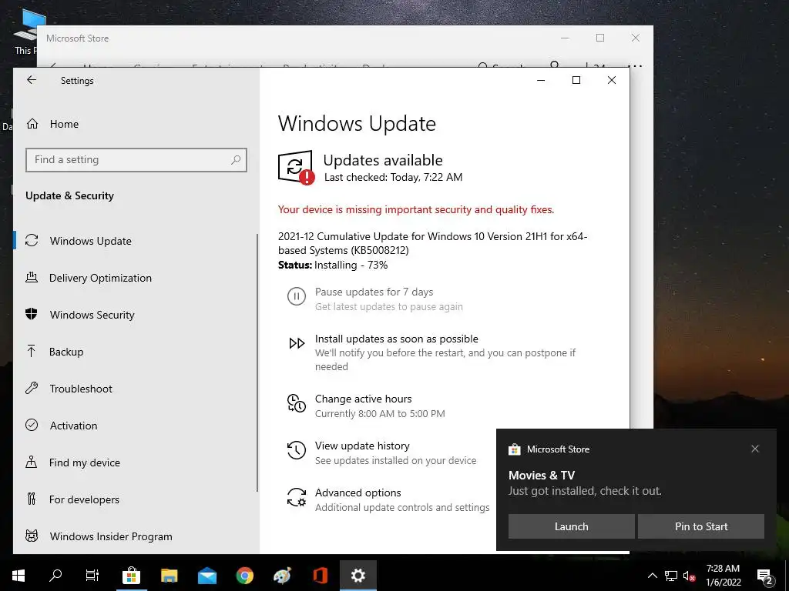Open Find my device settings
The width and height of the screenshot is (789, 591).
[x=85, y=462]
